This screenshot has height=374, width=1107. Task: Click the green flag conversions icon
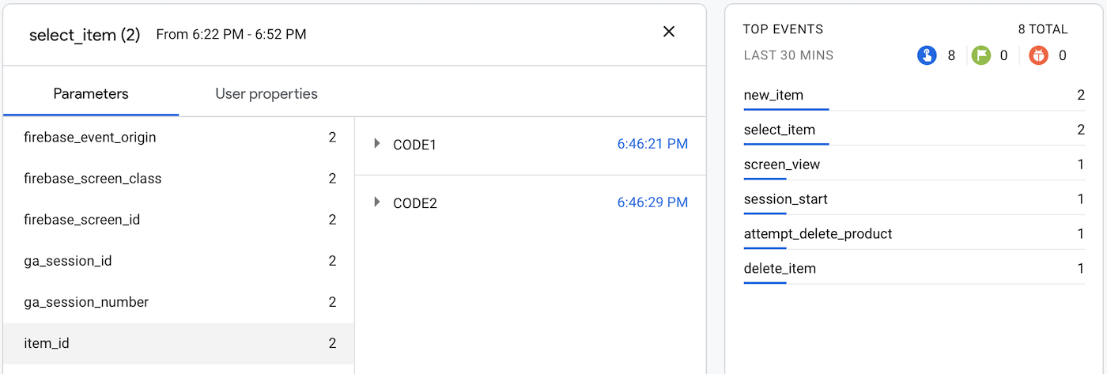[x=981, y=55]
